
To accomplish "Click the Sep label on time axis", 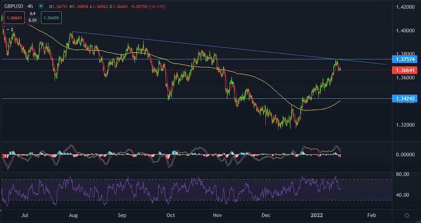I will 122,215.
